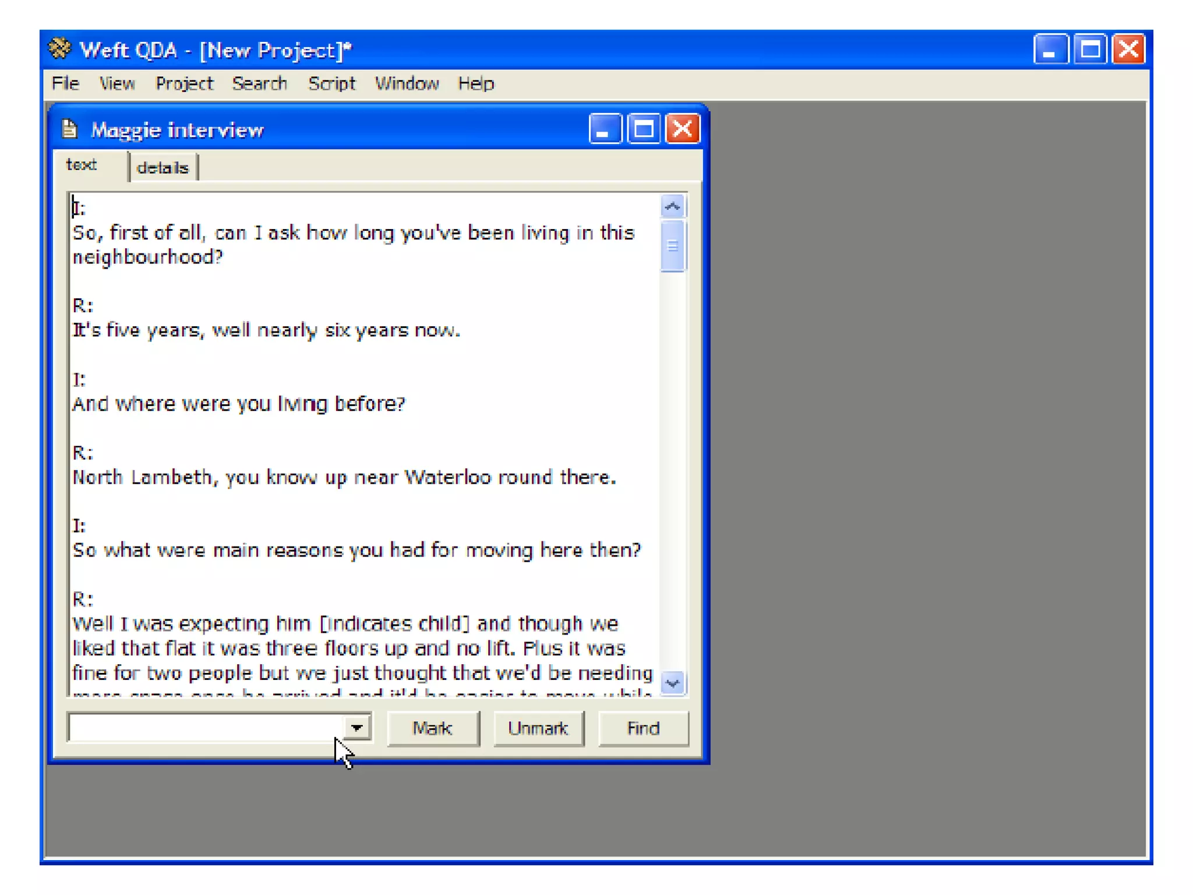
Task: Click the scroll up arrow of interview text
Action: click(x=673, y=206)
